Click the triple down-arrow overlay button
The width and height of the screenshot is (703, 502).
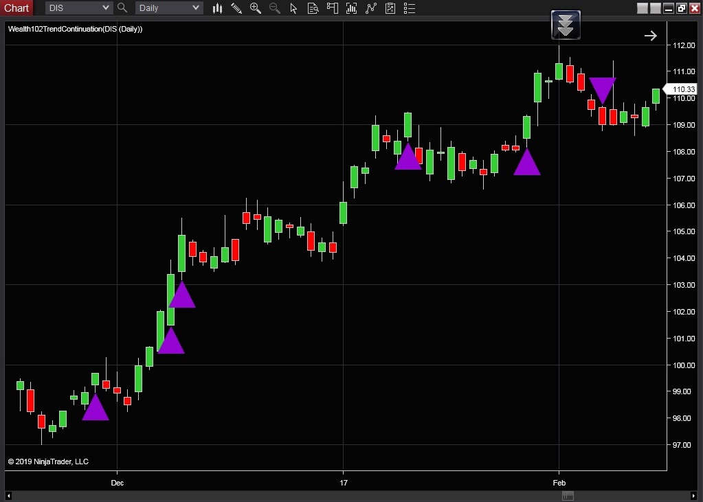click(x=566, y=25)
